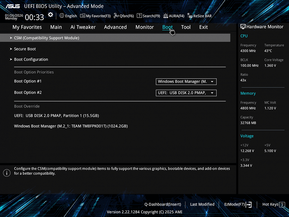The width and height of the screenshot is (289, 217).
Task: Open Qfan (F6) fan control
Action: (124, 16)
